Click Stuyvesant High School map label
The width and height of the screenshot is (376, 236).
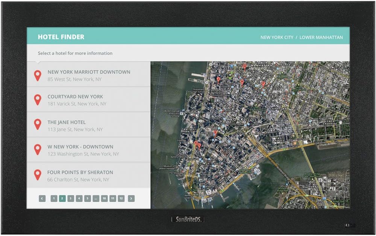point(198,91)
